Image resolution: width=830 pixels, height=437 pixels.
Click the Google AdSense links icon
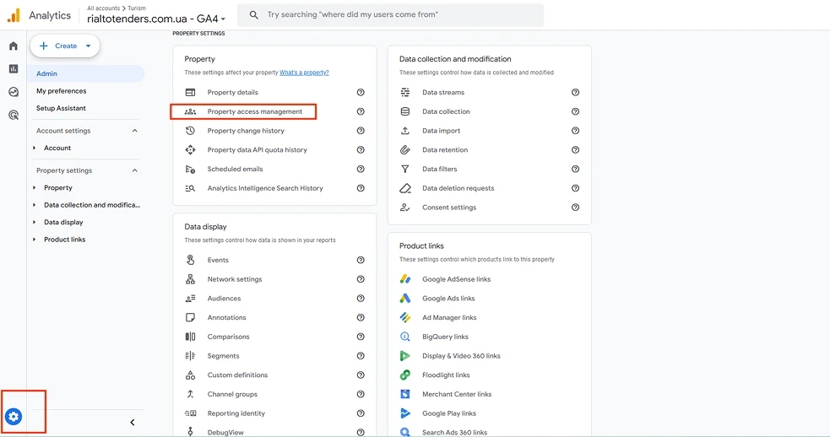(405, 278)
